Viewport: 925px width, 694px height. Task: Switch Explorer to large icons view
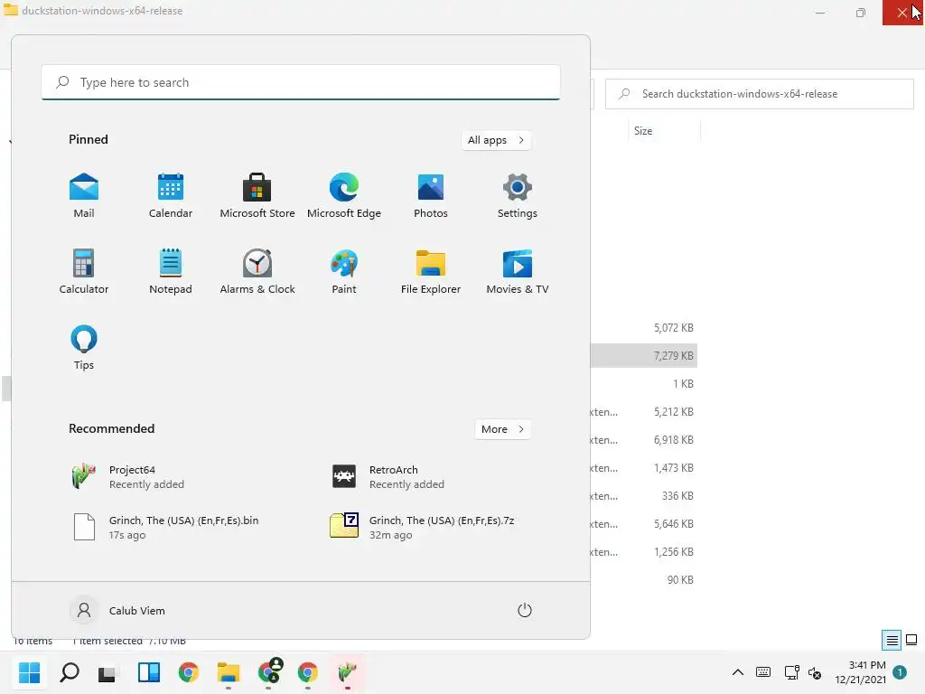pyautogui.click(x=911, y=640)
